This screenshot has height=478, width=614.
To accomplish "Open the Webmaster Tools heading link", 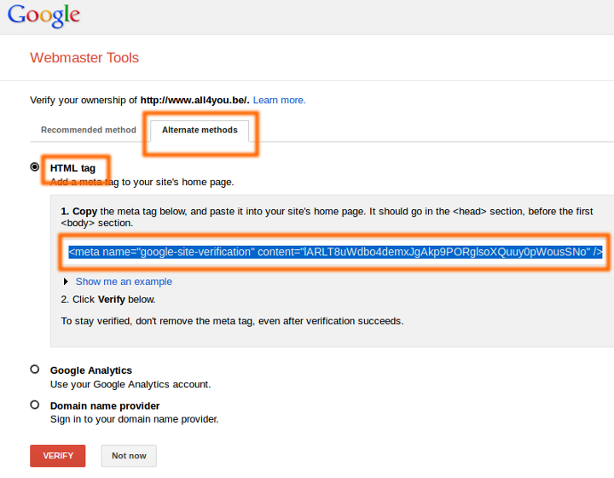I will [84, 57].
